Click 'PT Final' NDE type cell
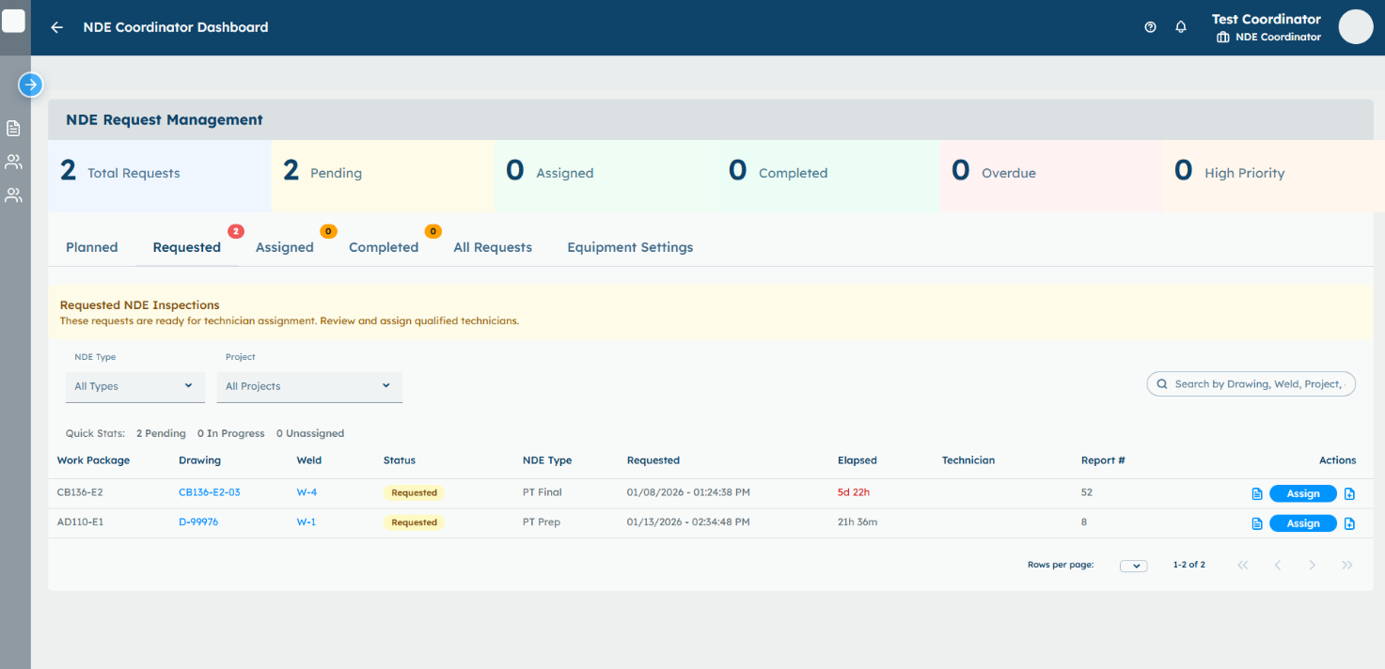1385x669 pixels. click(543, 492)
